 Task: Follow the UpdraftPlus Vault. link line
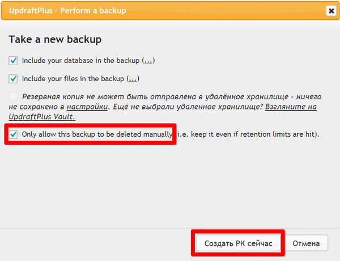[42, 117]
